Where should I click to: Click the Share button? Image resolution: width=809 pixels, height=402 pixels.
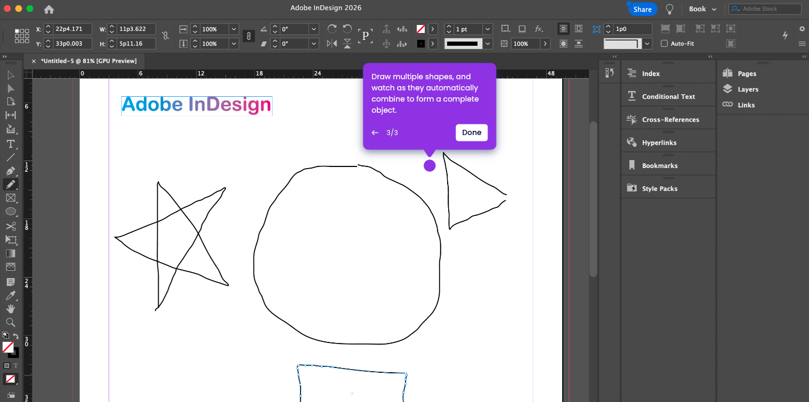tap(642, 9)
